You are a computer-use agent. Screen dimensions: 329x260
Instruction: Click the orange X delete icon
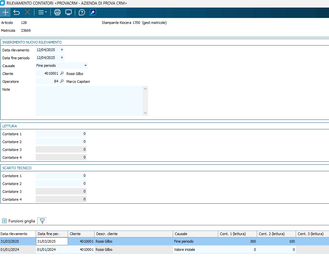(27, 12)
